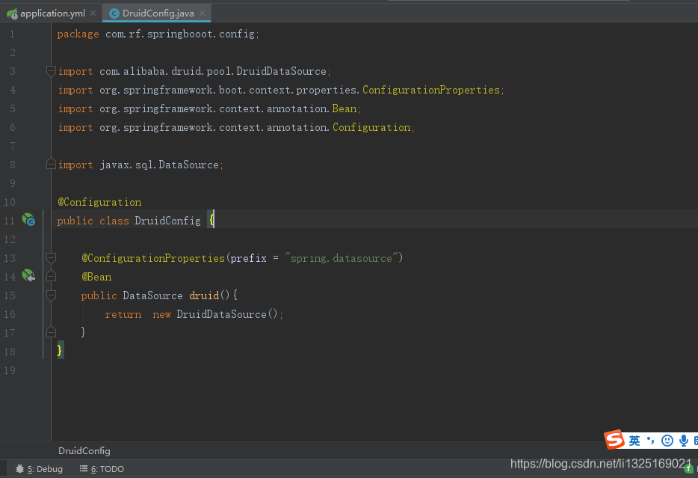Click the class icon on DruidConfig.java tab
Image resolution: width=698 pixels, height=478 pixels.
click(114, 13)
